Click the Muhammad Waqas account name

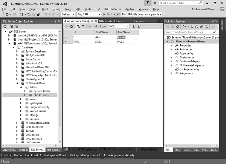[203, 9]
